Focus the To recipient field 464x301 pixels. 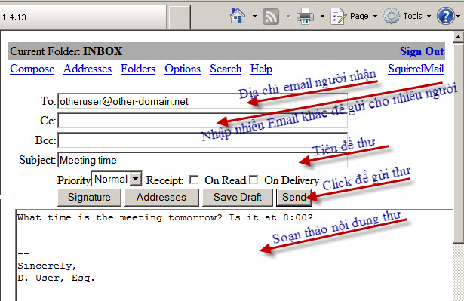click(202, 101)
